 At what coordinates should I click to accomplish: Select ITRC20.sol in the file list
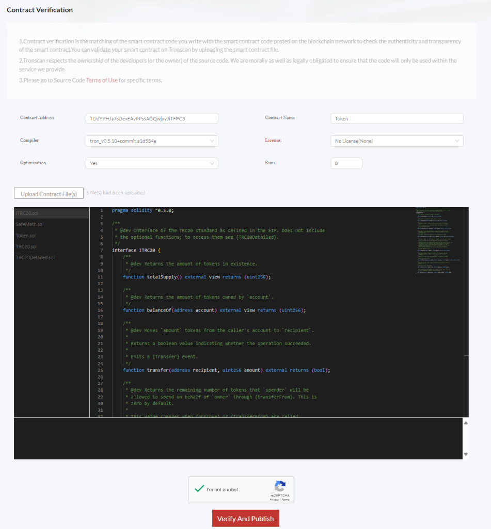point(52,213)
